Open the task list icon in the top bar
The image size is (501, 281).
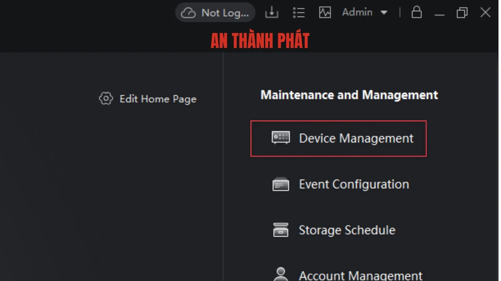point(299,13)
